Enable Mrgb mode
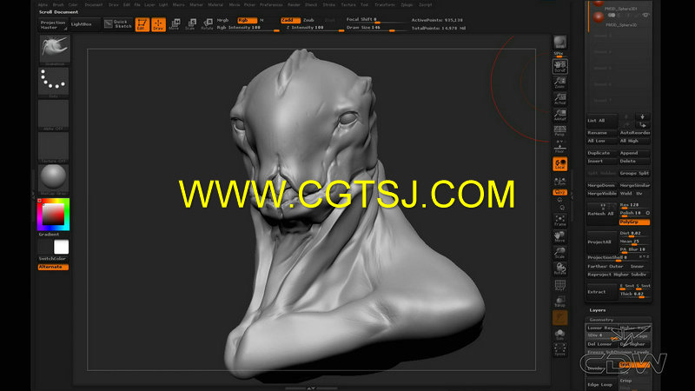Image resolution: width=695 pixels, height=391 pixels. tap(223, 20)
